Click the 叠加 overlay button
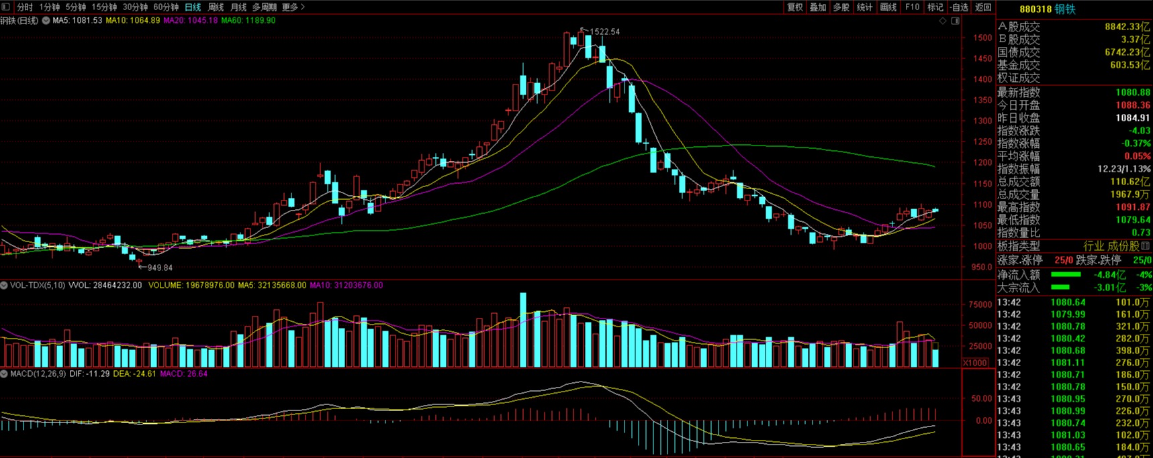This screenshot has height=458, width=1153. 818,7
